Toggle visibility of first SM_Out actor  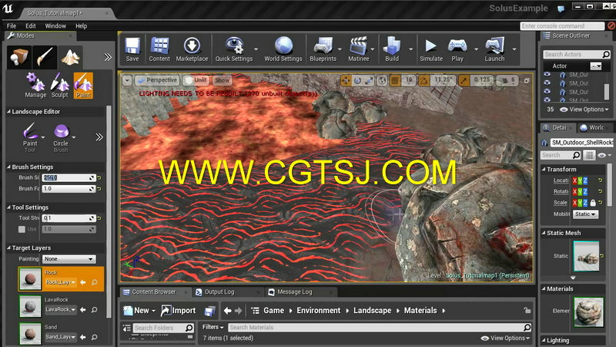click(547, 74)
